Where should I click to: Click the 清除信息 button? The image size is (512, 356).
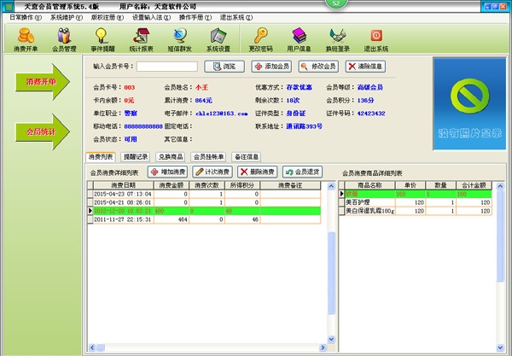(x=365, y=67)
